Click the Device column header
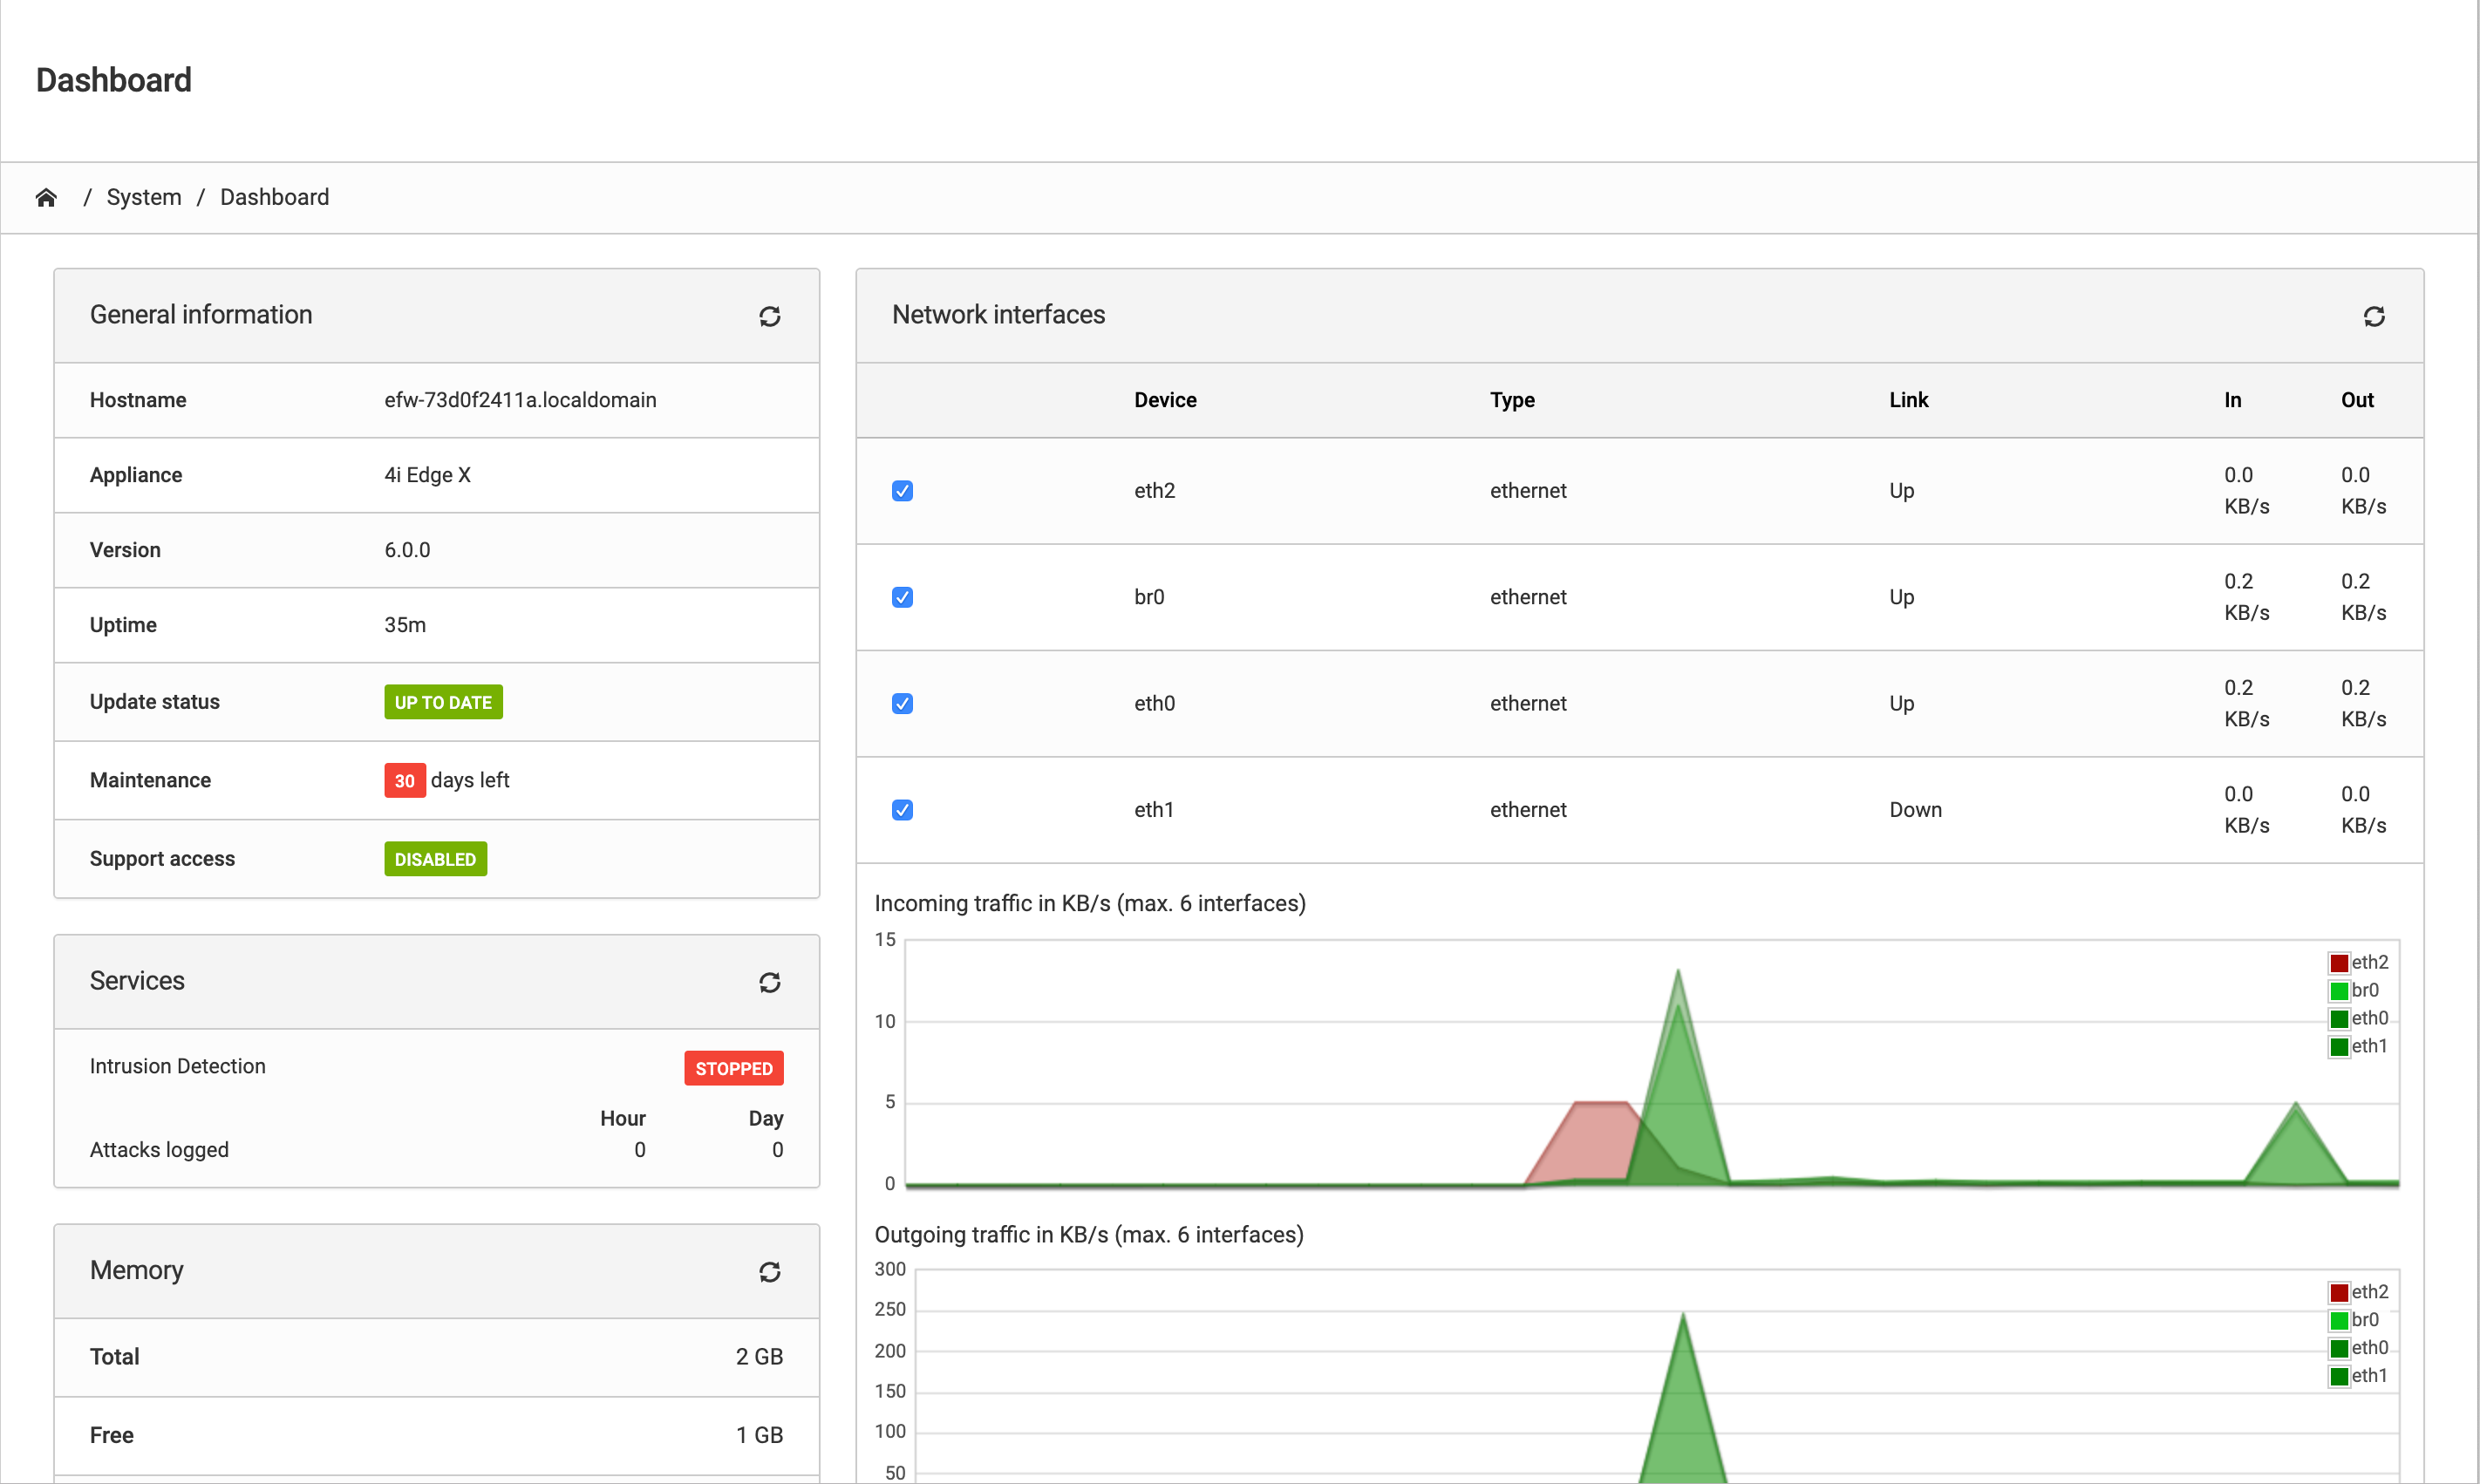 [x=1165, y=400]
